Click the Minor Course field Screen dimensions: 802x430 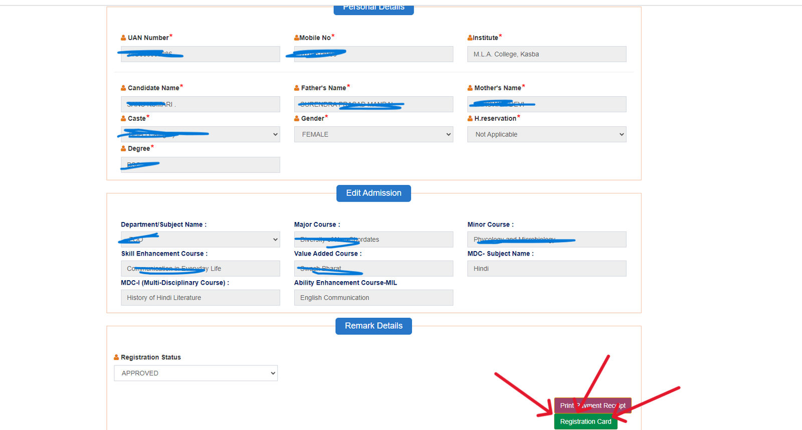pyautogui.click(x=547, y=240)
